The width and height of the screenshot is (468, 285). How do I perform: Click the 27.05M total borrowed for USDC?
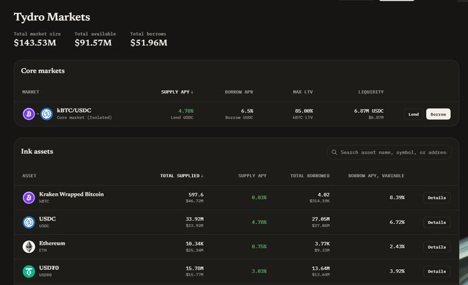tap(321, 219)
